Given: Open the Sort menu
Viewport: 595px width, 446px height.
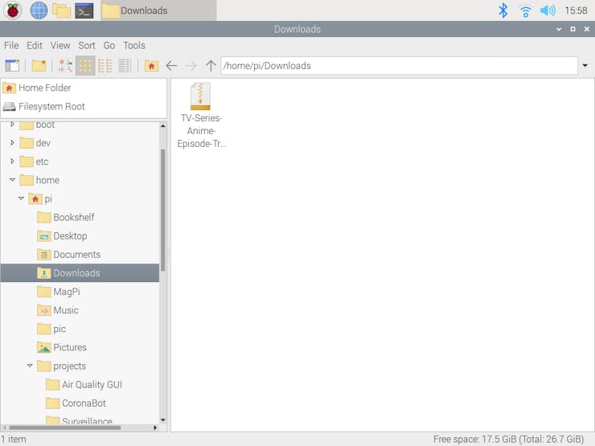Looking at the screenshot, I should (x=87, y=46).
